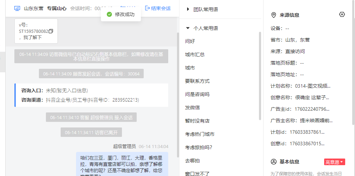Click the agent reply bubble about 三亚 厦门
Image resolution: width=355 pixels, height=176 pixels.
122,164
